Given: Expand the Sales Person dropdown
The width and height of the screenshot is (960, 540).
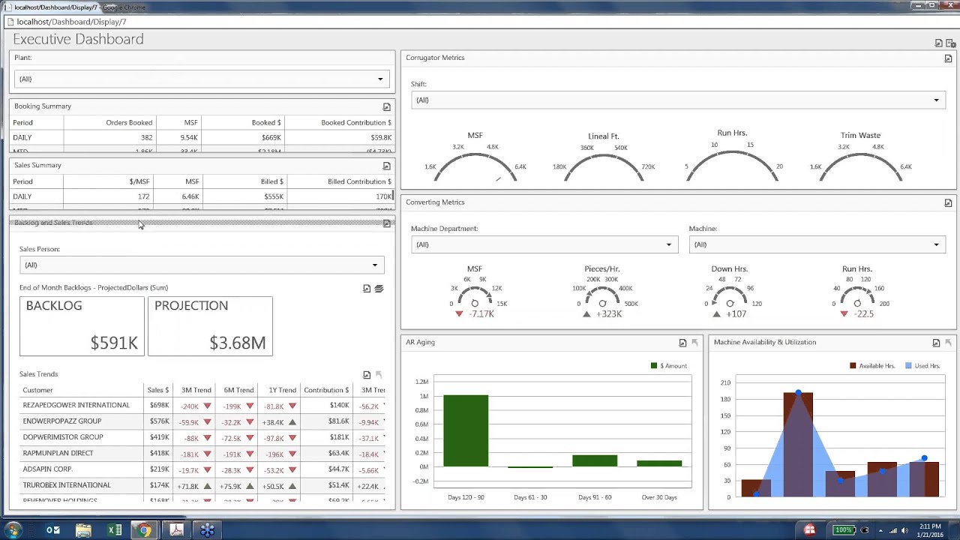Looking at the screenshot, I should click(202, 265).
